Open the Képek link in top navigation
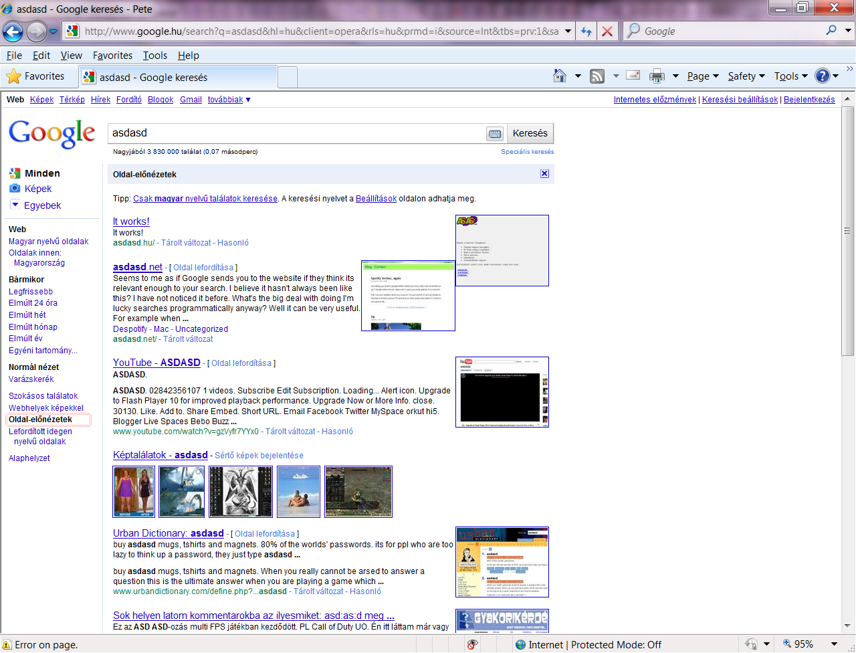The width and height of the screenshot is (856, 653). 41,100
